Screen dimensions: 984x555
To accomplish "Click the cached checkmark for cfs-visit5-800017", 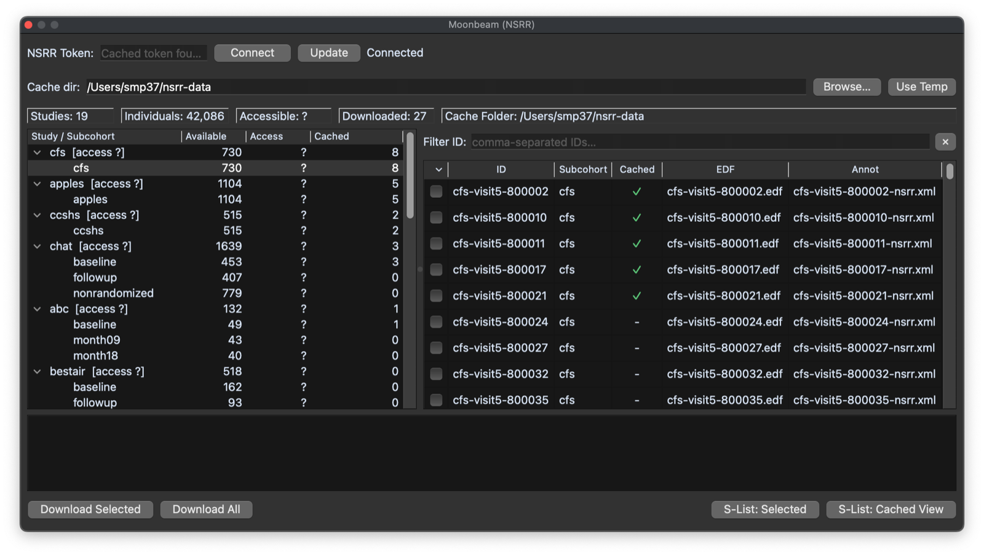I will click(x=637, y=270).
